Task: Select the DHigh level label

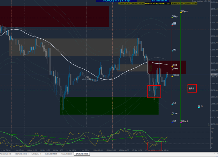Action: click(175, 16)
